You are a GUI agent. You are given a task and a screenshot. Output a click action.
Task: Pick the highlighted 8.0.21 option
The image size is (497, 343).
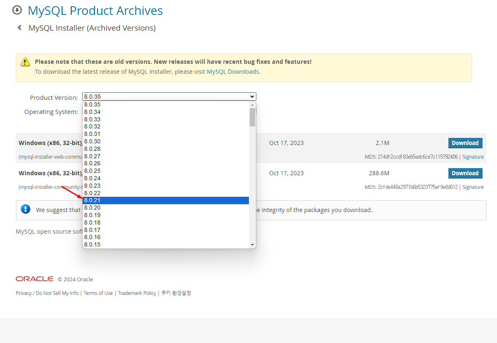pos(166,200)
